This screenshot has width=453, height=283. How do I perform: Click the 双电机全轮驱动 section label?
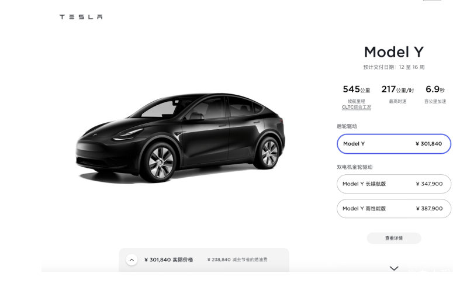(x=354, y=167)
